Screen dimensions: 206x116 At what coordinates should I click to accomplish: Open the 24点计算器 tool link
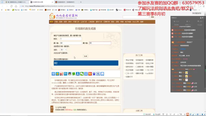tap(139, 70)
